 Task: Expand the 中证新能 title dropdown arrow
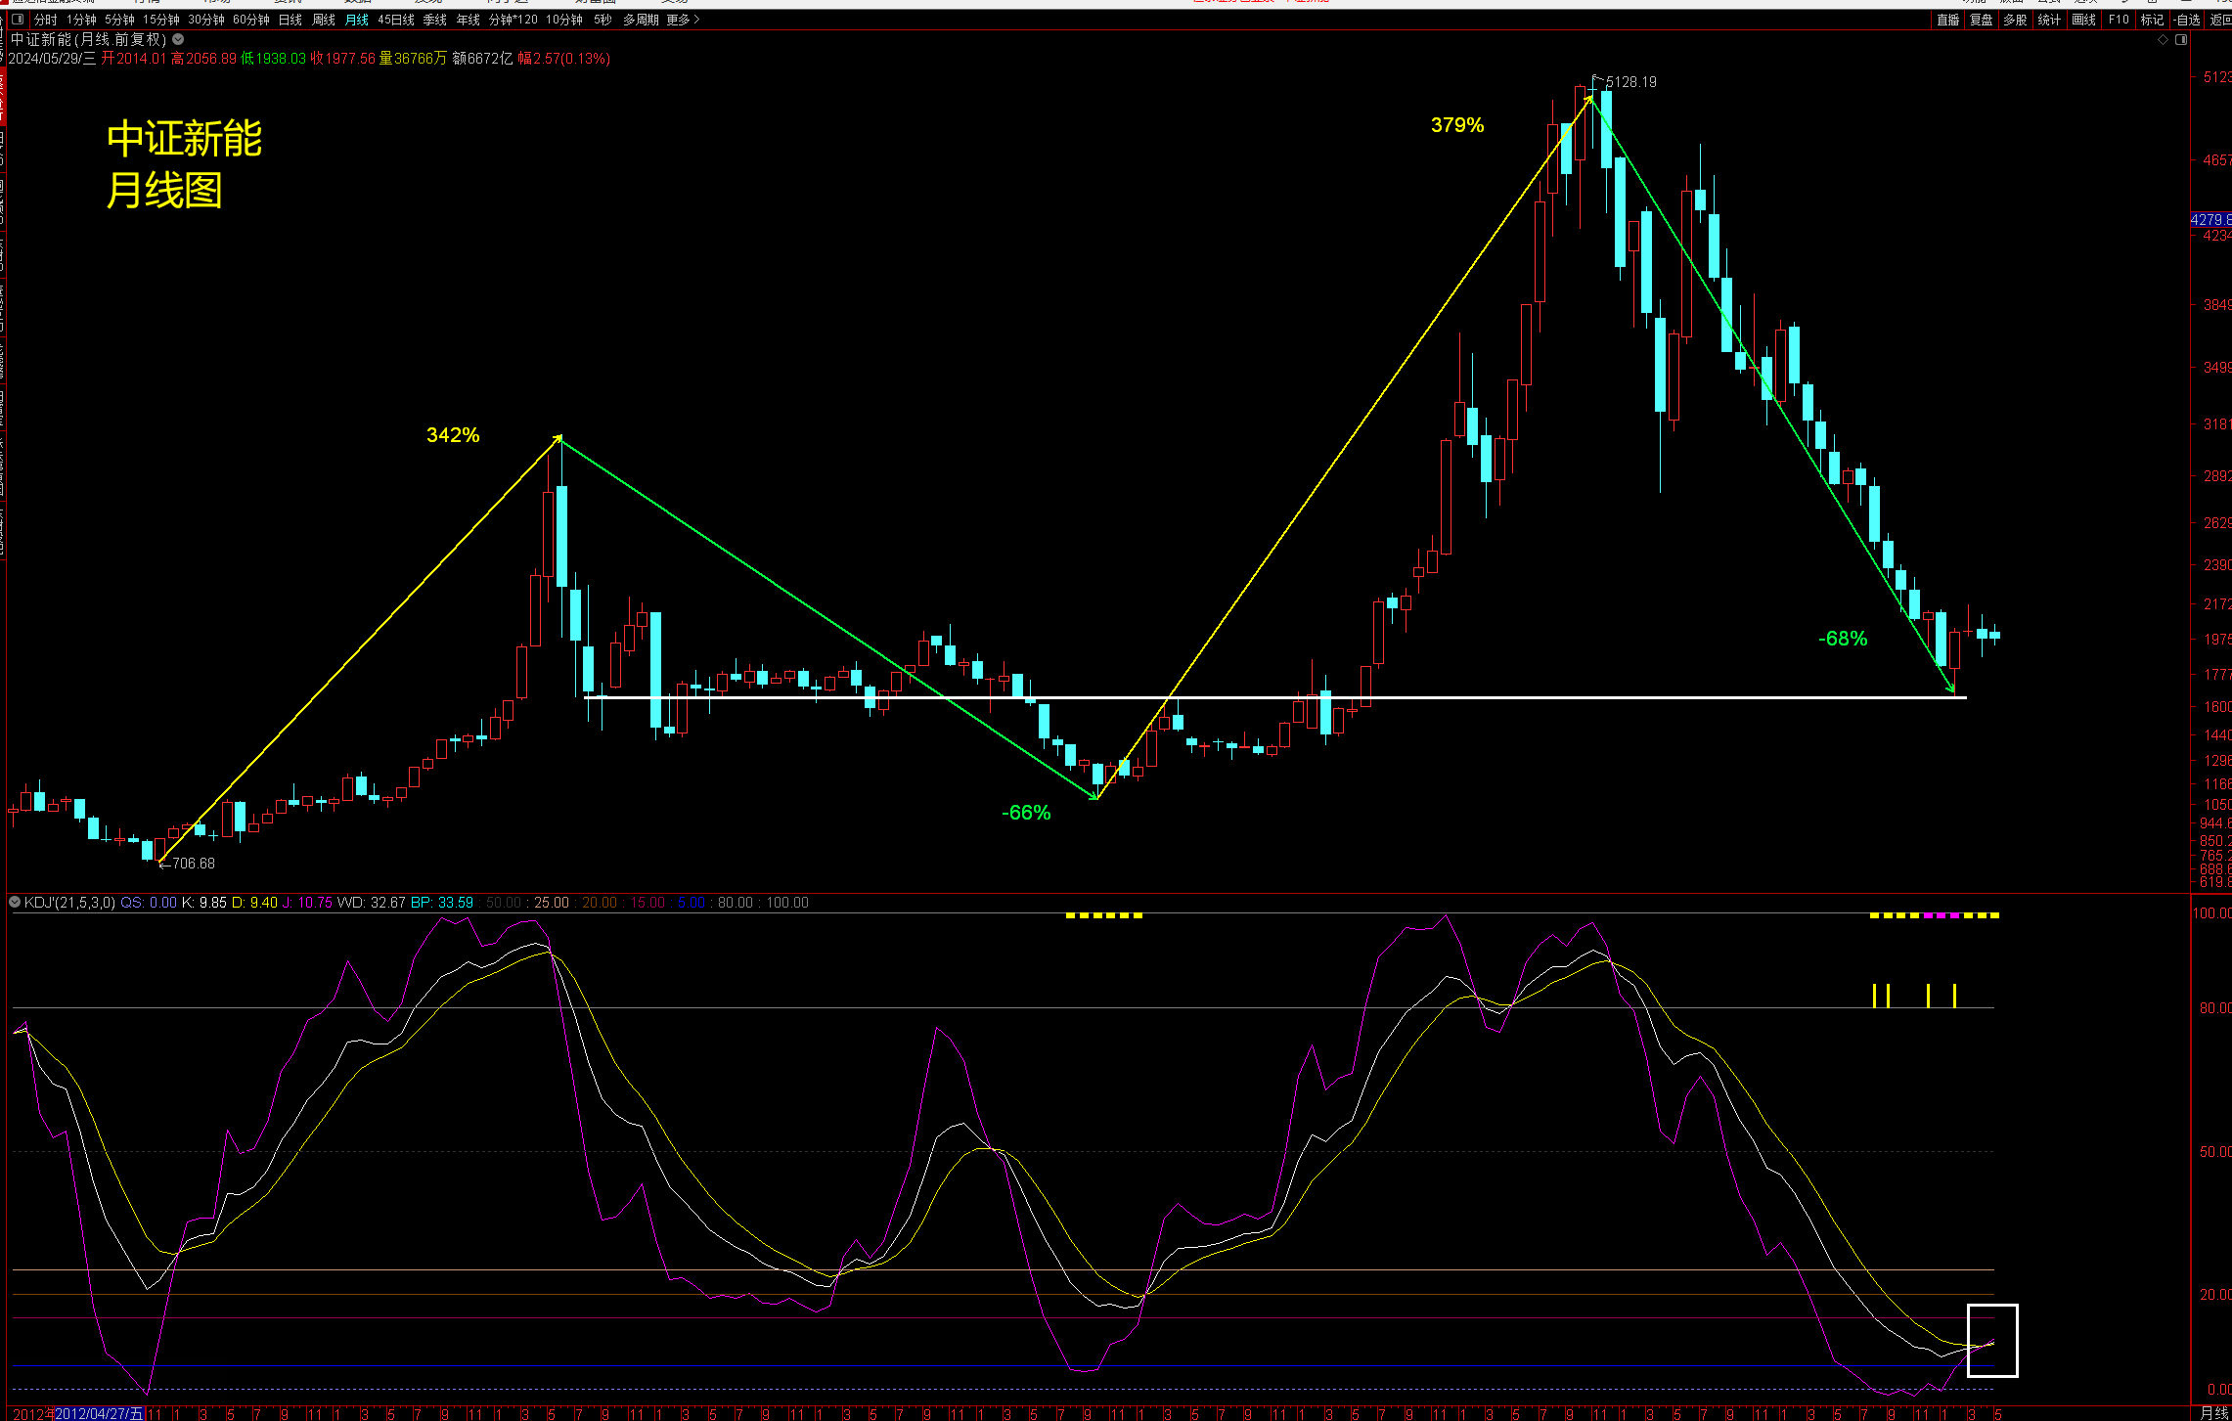point(178,39)
